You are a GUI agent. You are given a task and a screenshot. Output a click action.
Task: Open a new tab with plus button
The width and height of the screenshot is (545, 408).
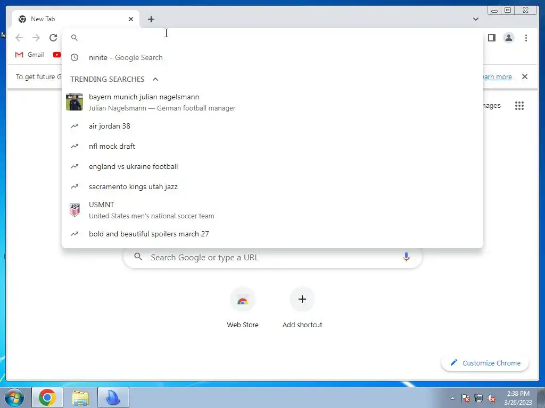coord(151,19)
